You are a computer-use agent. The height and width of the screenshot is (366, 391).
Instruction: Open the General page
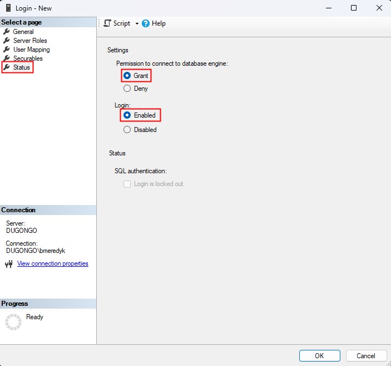23,32
